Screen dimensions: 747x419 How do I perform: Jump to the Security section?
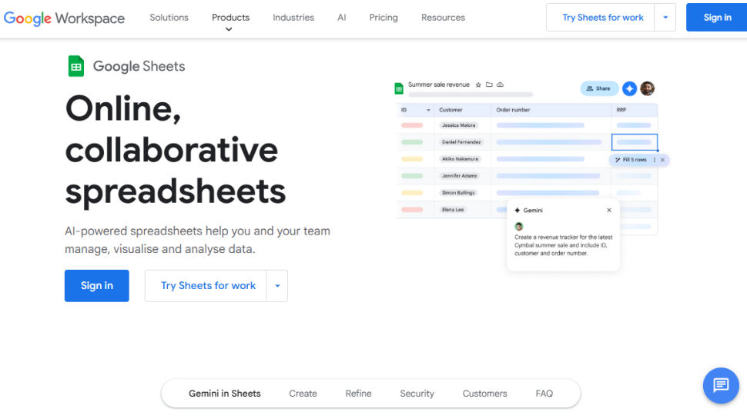(417, 394)
